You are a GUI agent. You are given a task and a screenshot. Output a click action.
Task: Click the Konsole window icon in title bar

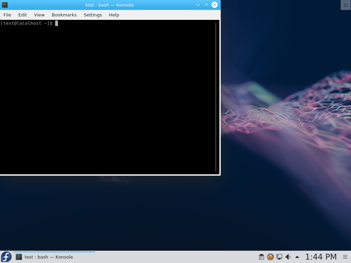[x=5, y=5]
